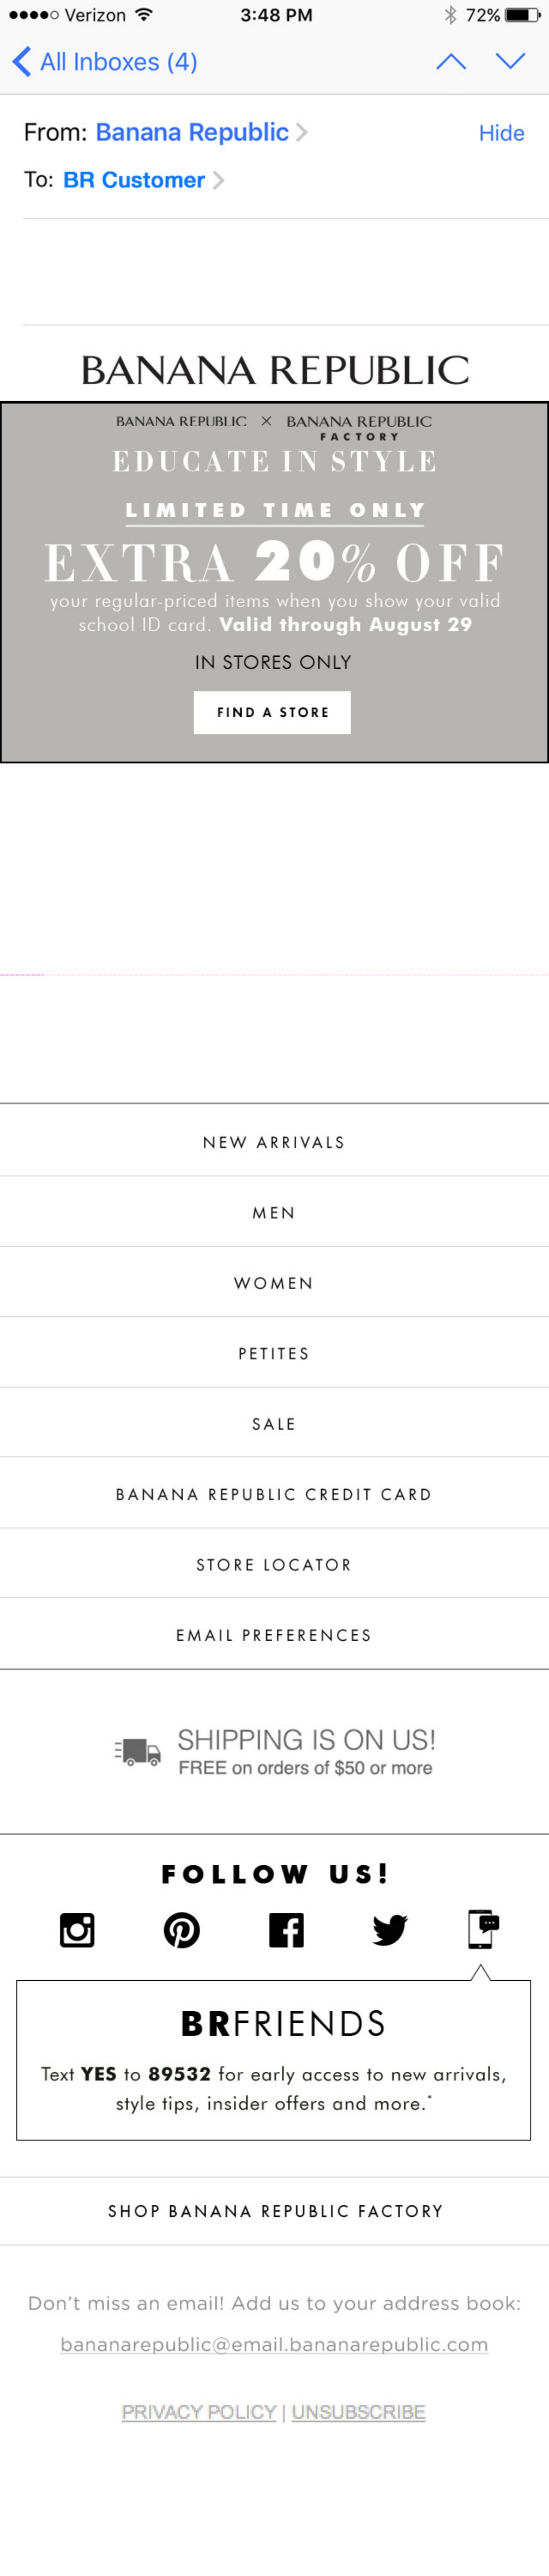Open the Store Locator menu item
The image size is (549, 2576).
click(x=274, y=1565)
